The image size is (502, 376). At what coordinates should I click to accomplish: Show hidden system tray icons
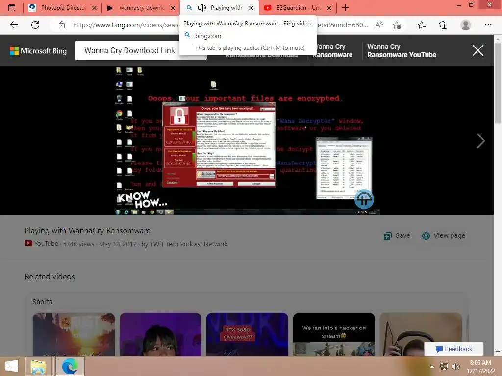(x=432, y=367)
